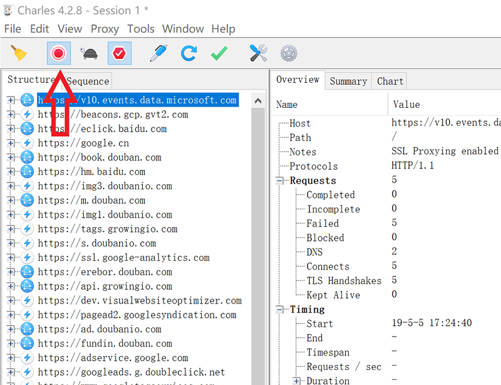Open Tools via the wrench and screwdriver icon
The width and height of the screenshot is (501, 385).
(x=258, y=53)
